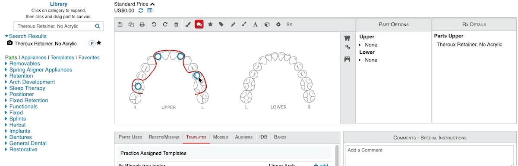Switch to the Parts Used tab

130,137
